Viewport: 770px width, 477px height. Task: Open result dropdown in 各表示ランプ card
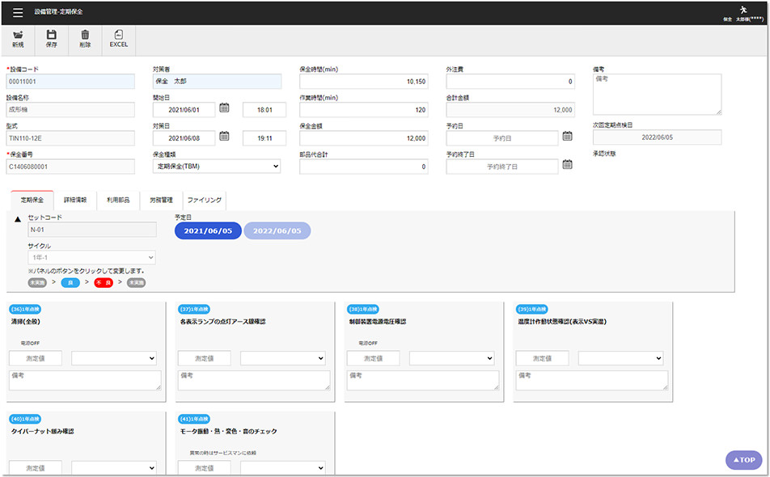[283, 358]
